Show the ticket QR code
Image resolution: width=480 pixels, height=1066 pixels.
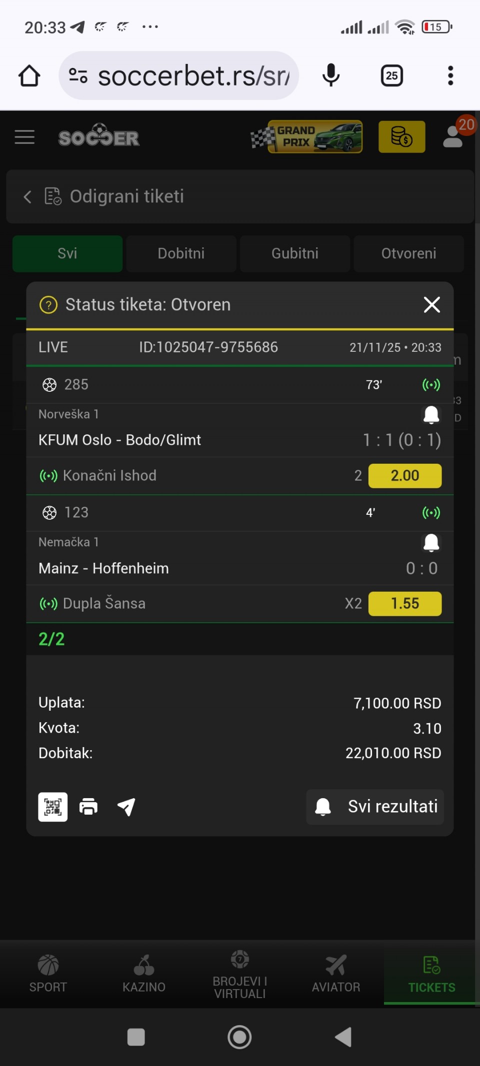[x=53, y=807]
